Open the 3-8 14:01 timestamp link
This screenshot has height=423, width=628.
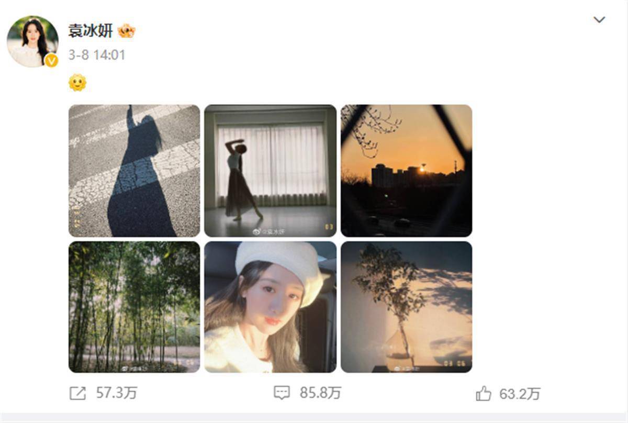[97, 55]
